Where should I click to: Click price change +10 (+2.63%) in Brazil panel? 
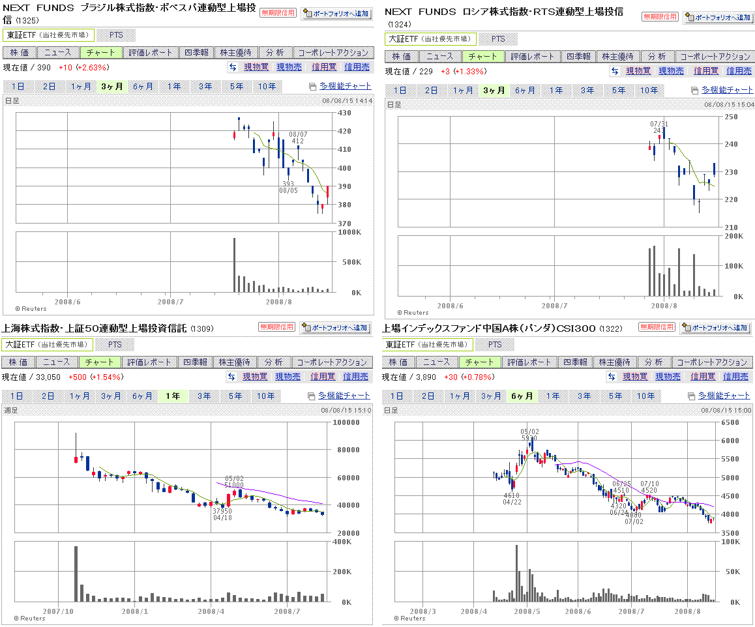(x=84, y=67)
